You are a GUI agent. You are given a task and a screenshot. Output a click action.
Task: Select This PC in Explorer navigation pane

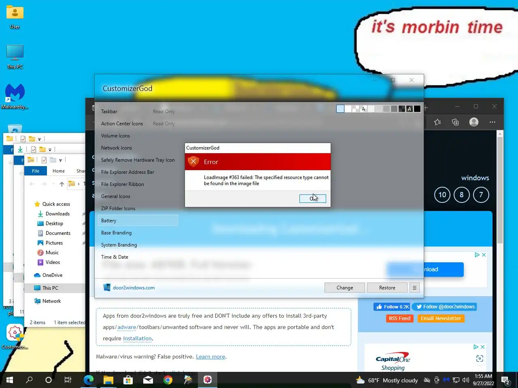[50, 288]
